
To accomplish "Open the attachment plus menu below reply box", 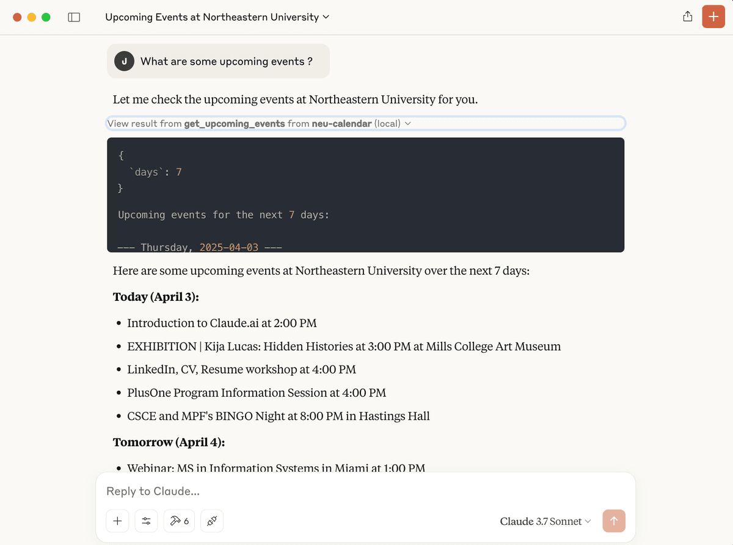I will [117, 521].
